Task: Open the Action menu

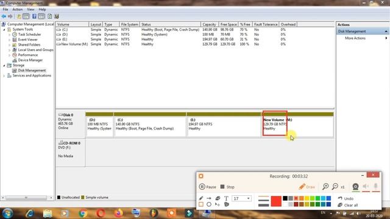Action: (18, 10)
